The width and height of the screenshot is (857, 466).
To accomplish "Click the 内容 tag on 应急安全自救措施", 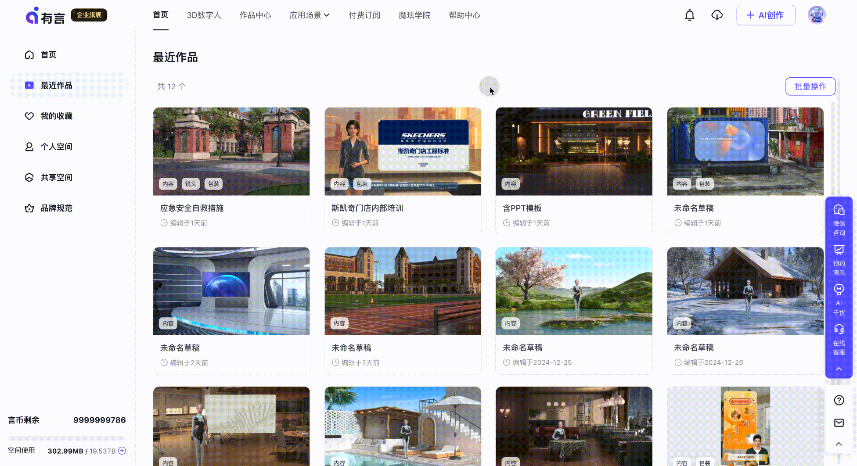I will 168,184.
